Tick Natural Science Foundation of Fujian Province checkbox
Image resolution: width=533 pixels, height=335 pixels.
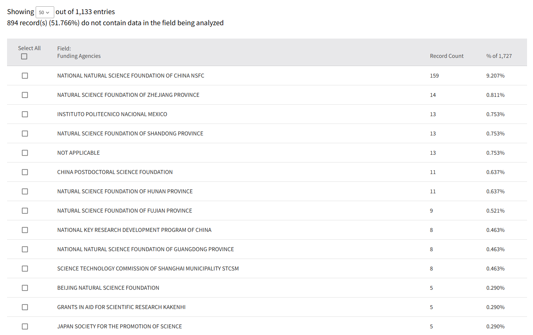click(x=25, y=211)
